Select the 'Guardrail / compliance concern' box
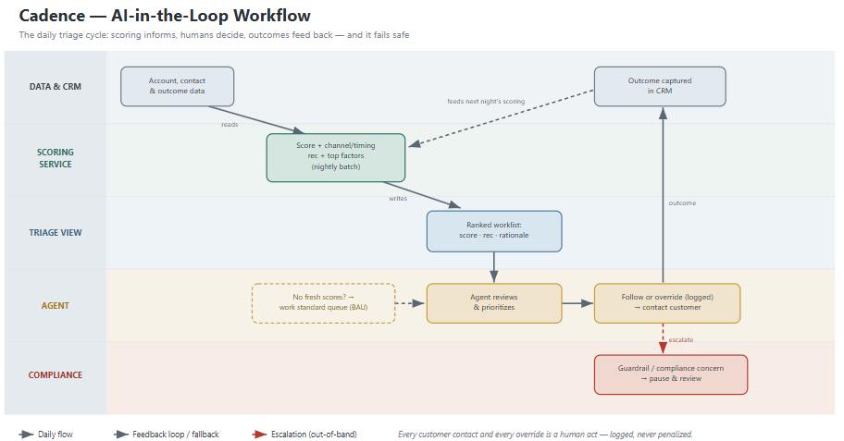 tap(671, 374)
